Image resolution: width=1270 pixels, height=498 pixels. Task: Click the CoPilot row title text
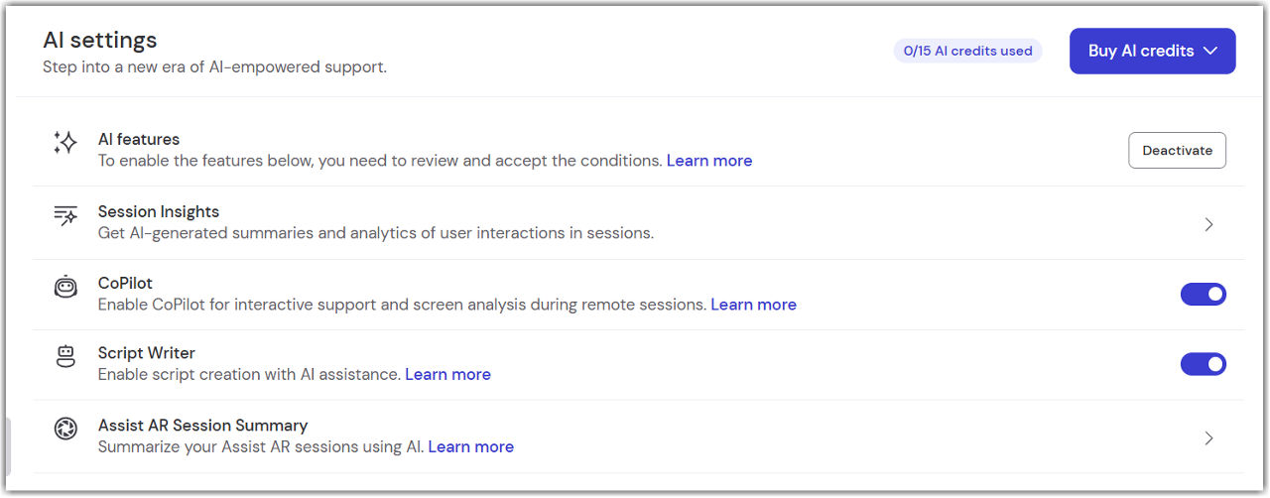point(125,283)
